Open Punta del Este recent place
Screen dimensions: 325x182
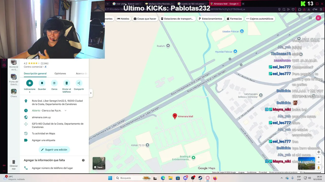click(x=14, y=80)
